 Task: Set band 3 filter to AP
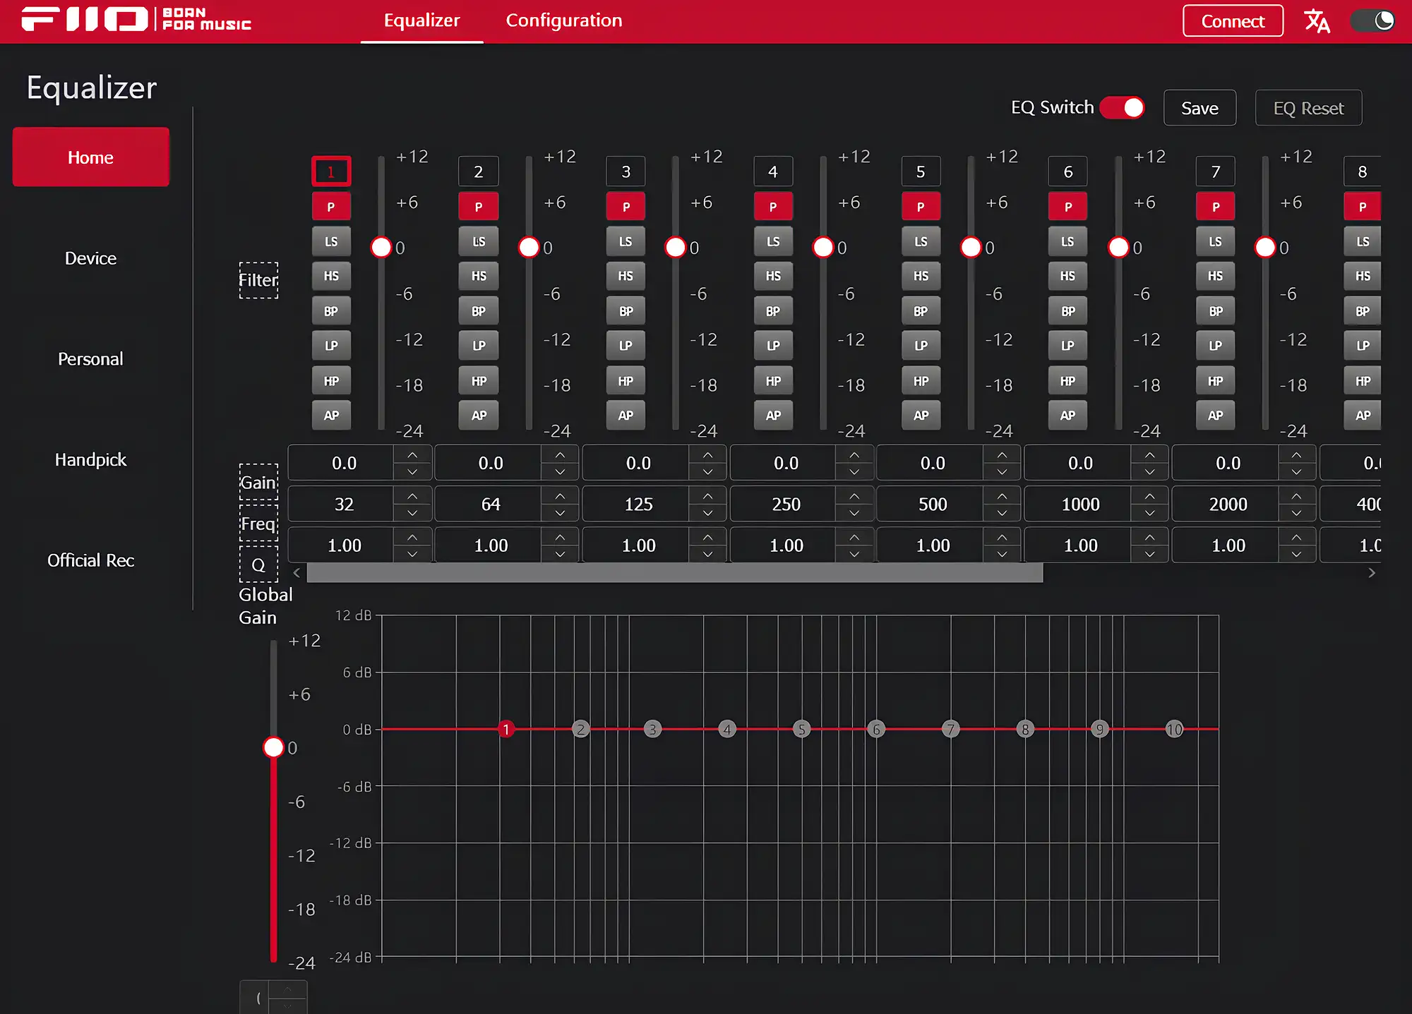point(626,416)
